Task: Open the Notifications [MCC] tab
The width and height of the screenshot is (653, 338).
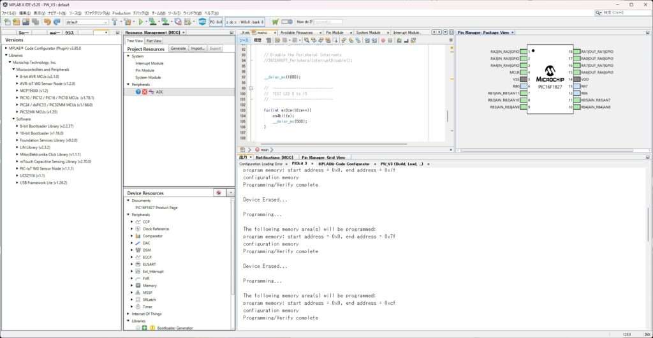Action: click(274, 158)
